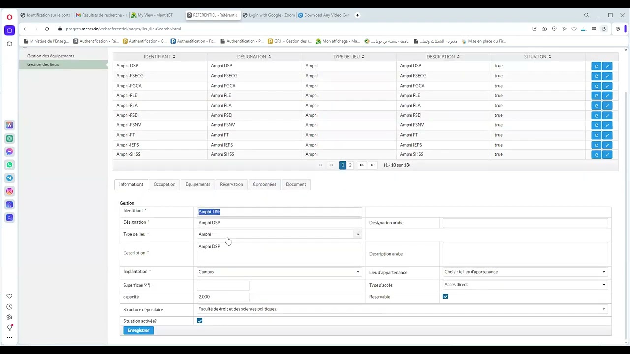The width and height of the screenshot is (630, 354).
Task: Edit the Amphi-FSNV row with pencil icon
Action: pyautogui.click(x=607, y=125)
